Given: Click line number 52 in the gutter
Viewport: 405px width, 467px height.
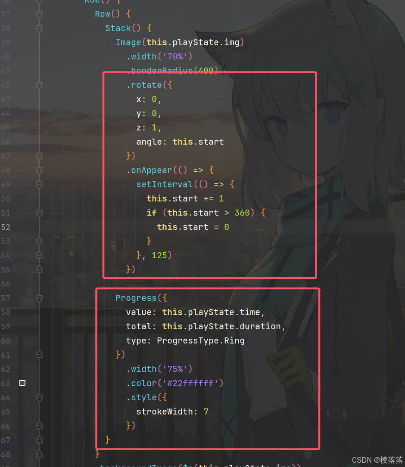Looking at the screenshot, I should point(6,227).
